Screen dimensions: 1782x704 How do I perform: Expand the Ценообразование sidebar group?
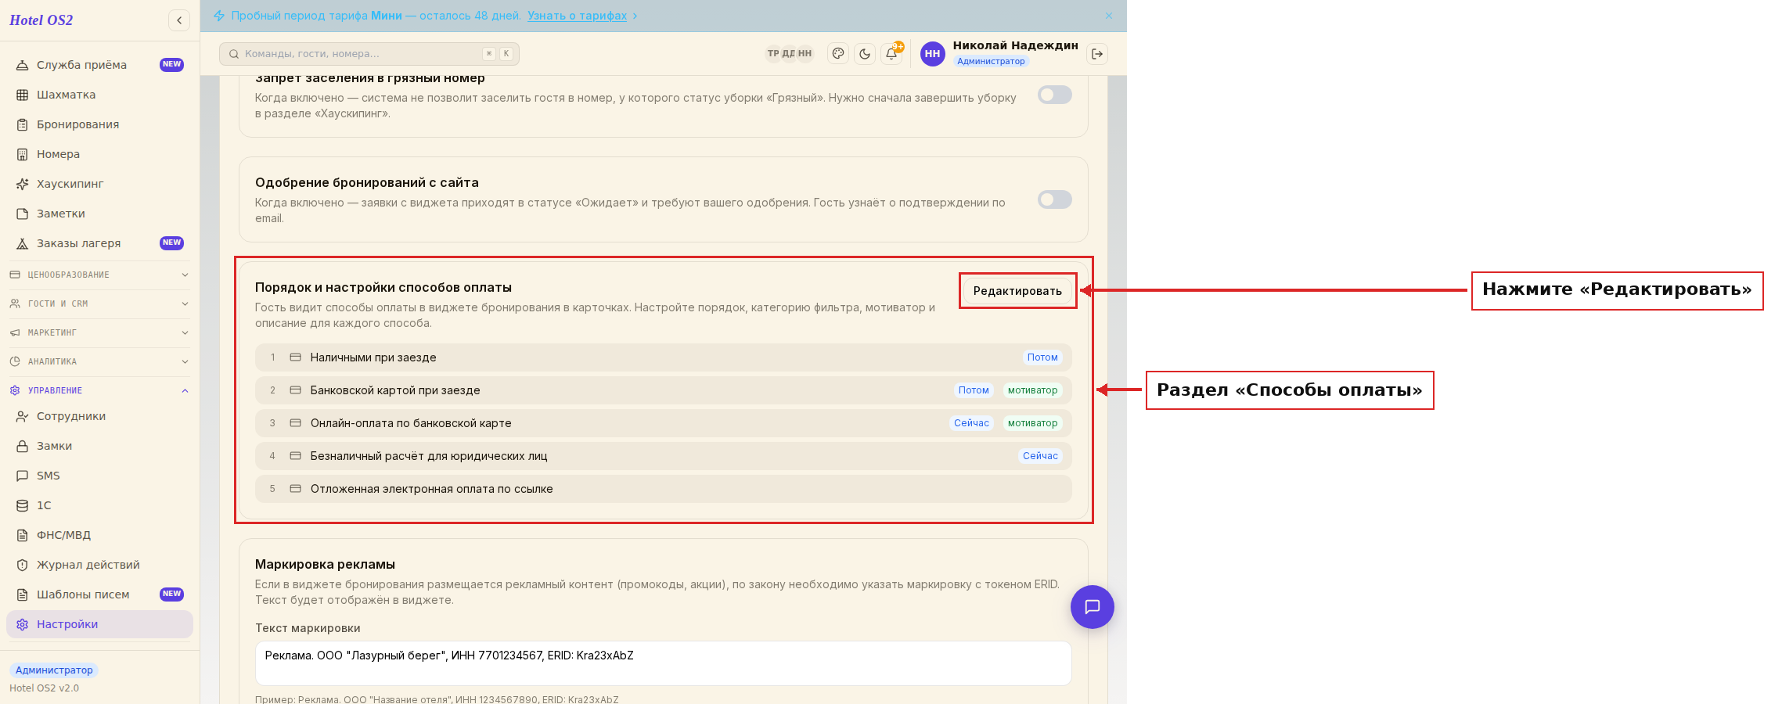click(x=99, y=275)
